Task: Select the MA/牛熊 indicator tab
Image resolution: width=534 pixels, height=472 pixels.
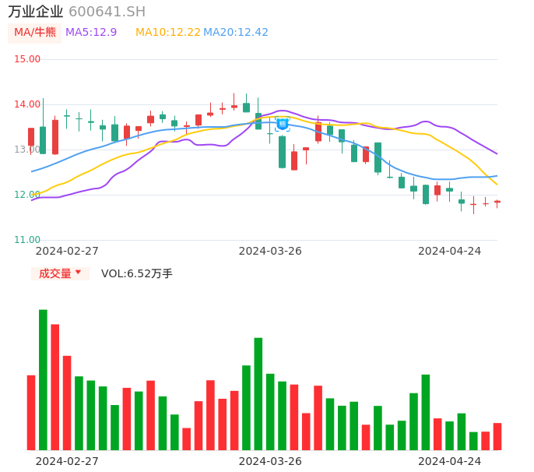Action: [35, 33]
